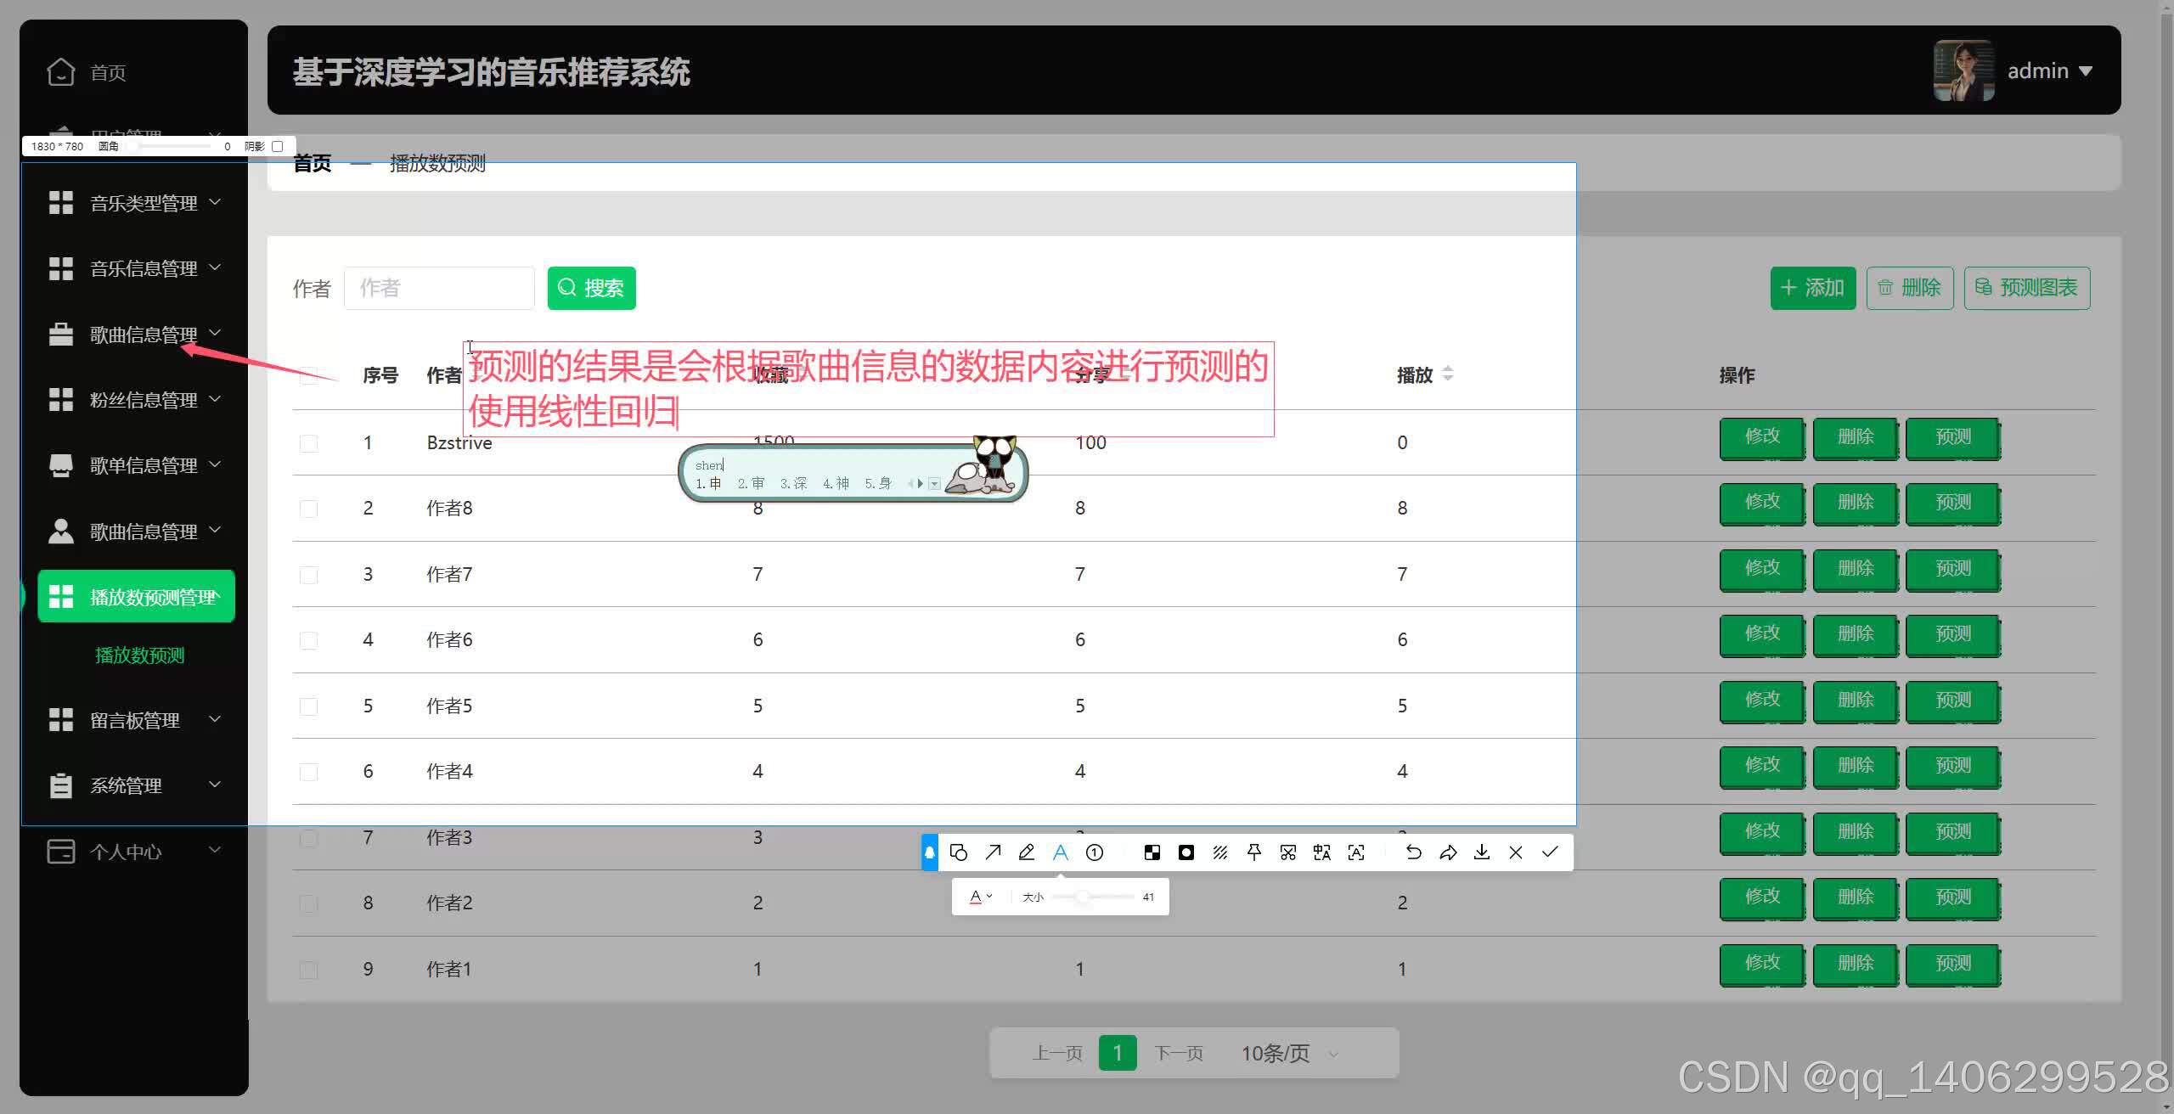This screenshot has width=2174, height=1114.
Task: Adjust the text 大小 size slider
Action: pos(1083,897)
